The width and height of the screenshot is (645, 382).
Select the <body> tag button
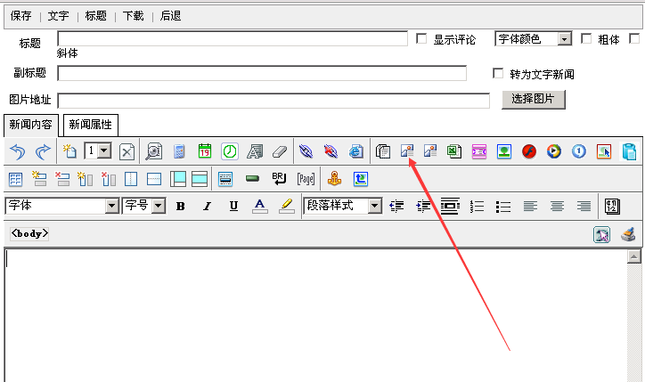coord(29,233)
